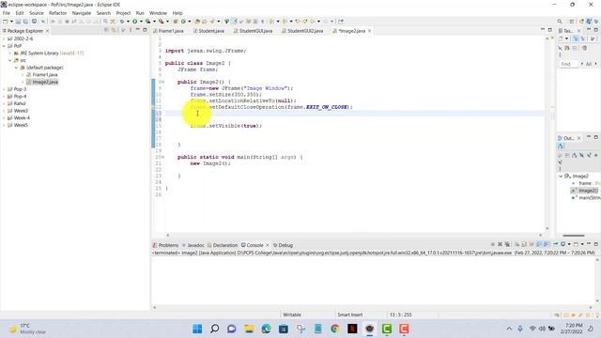
Task: Click the editor vertical scrollbar down arrow
Action: (547, 229)
